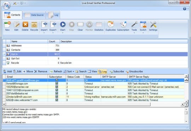Image resolution: width=191 pixels, height=131 pixels.
Task: Toggle subscription checkbox for 1046112233@compuserve.com
Action: click(57, 90)
